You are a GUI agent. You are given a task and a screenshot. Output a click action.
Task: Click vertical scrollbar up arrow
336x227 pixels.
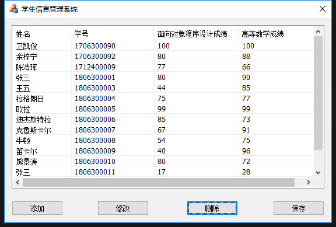[318, 32]
